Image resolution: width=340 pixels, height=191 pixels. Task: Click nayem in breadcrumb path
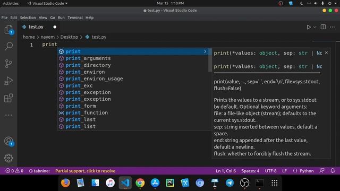tap(47, 37)
